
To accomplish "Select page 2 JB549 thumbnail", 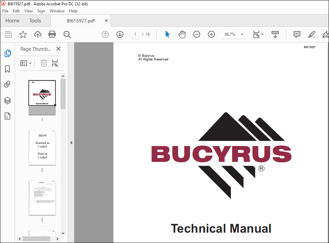I will click(x=42, y=148).
